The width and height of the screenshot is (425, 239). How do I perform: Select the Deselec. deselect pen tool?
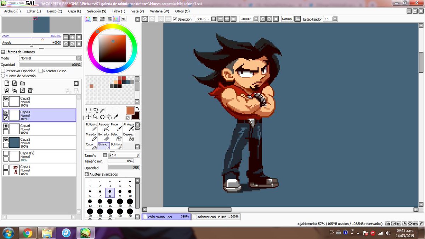[129, 137]
